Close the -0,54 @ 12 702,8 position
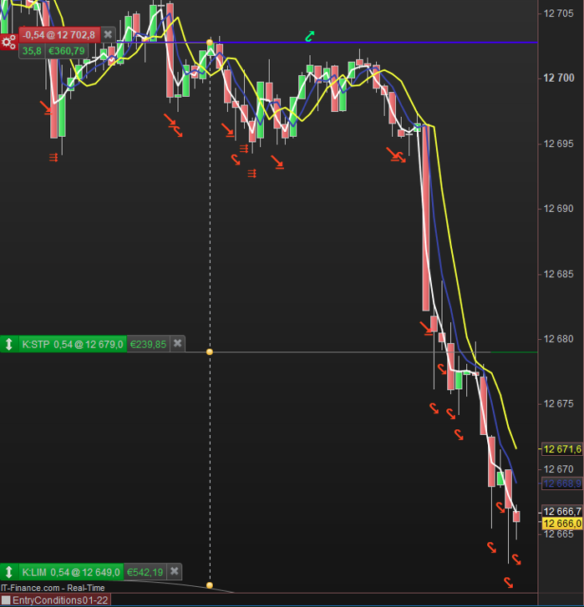The image size is (584, 607). [108, 34]
